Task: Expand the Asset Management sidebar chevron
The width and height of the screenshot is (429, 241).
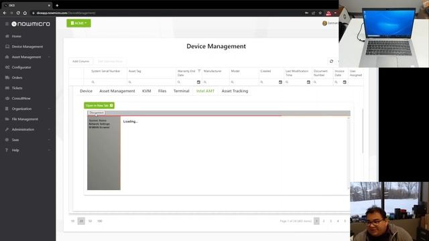Action: 49,57
